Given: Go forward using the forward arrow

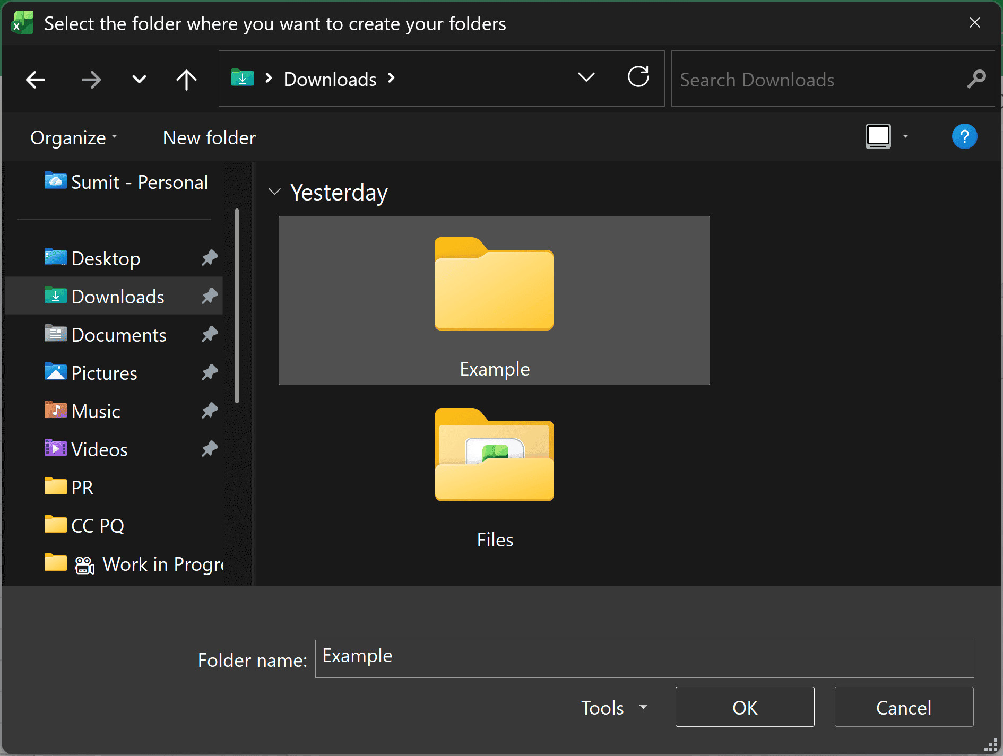Looking at the screenshot, I should (x=91, y=80).
